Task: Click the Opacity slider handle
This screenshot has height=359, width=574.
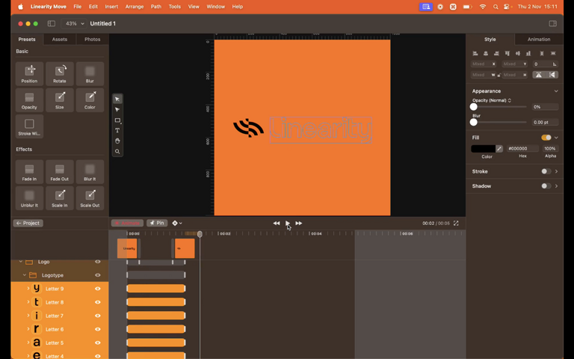Action: (473, 107)
